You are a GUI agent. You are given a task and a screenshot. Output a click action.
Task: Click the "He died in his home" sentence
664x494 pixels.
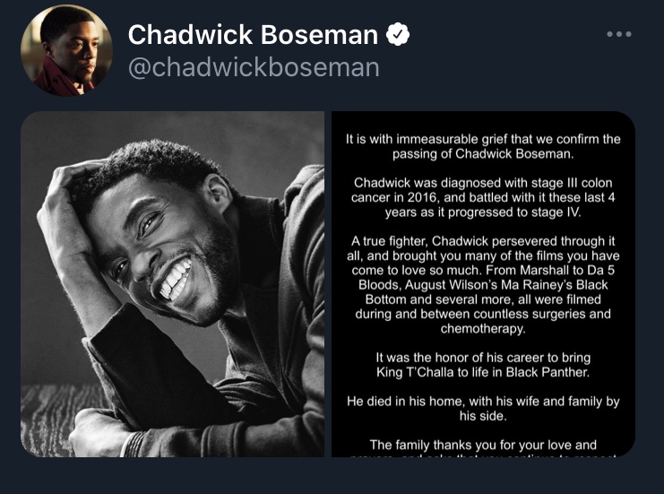483,409
